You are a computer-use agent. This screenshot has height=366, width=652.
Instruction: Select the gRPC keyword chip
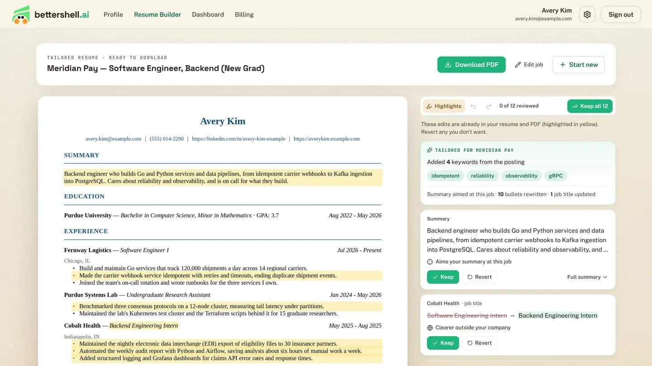556,176
